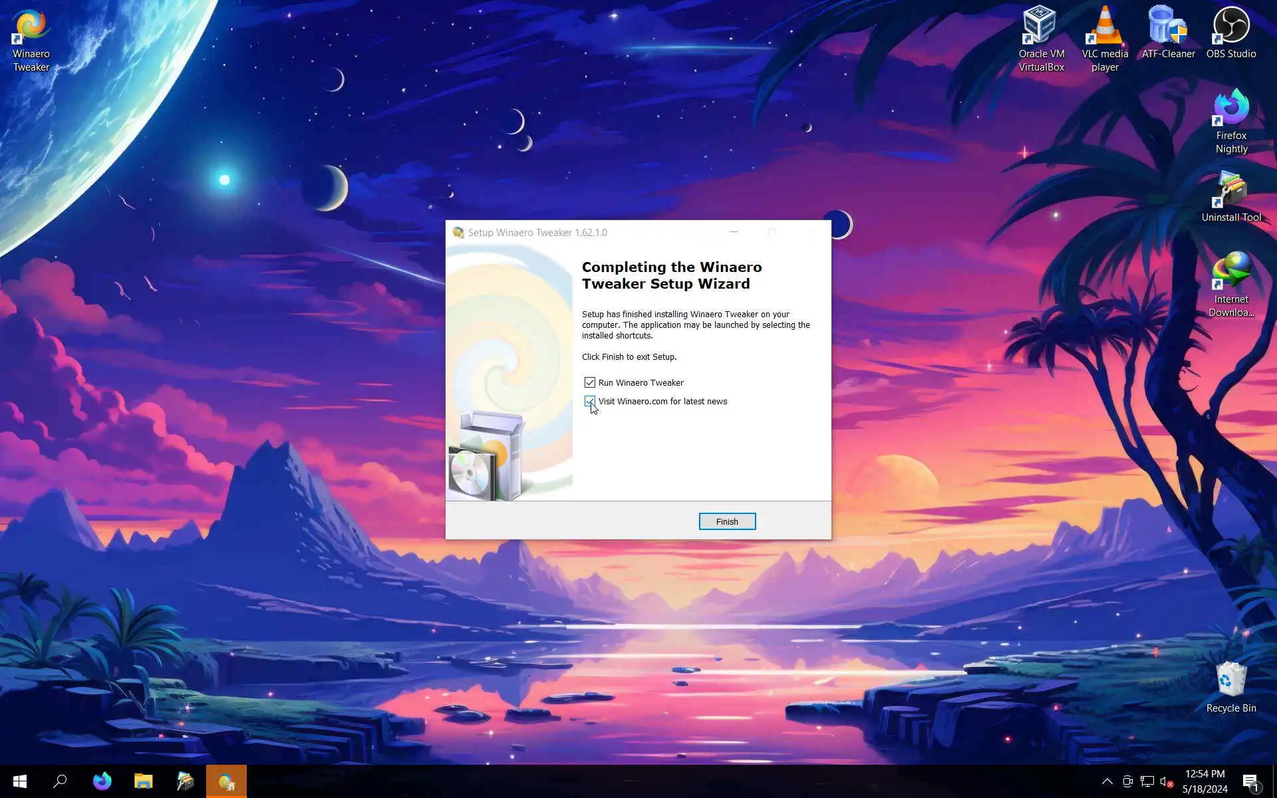Click Finish to exit Setup
Viewport: 1277px width, 798px height.
pos(726,521)
